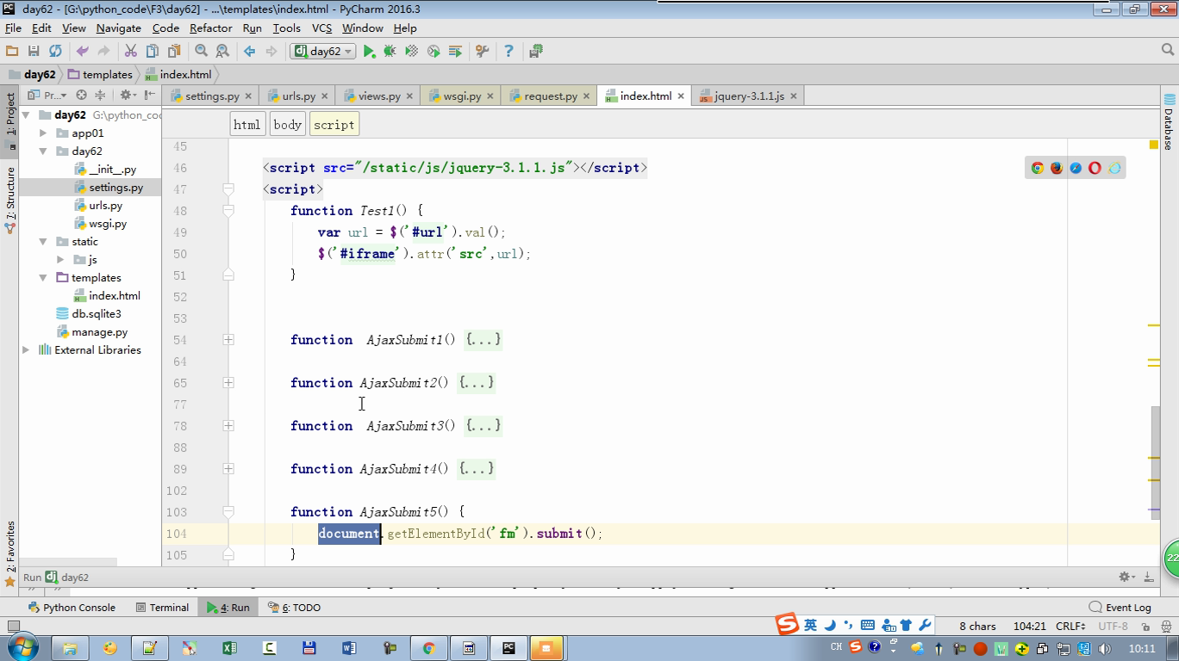Expand folded function AjaxSubmit3 in gutter
This screenshot has width=1179, height=661.
coord(228,426)
